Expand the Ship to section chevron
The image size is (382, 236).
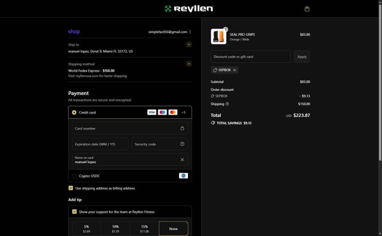(x=189, y=44)
